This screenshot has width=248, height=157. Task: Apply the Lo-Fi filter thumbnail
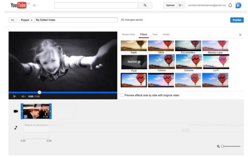216,62
